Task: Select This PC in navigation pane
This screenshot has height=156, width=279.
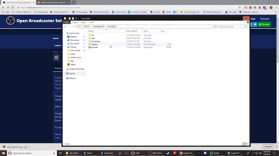Action: [72, 74]
